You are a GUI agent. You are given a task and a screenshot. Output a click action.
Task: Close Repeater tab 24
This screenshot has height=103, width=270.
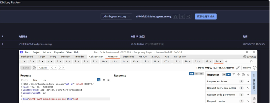coord(221,61)
